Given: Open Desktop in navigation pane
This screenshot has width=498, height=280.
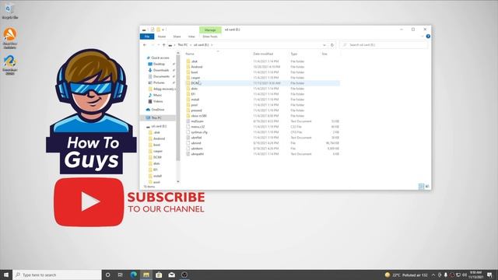Looking at the screenshot, I should pos(159,64).
